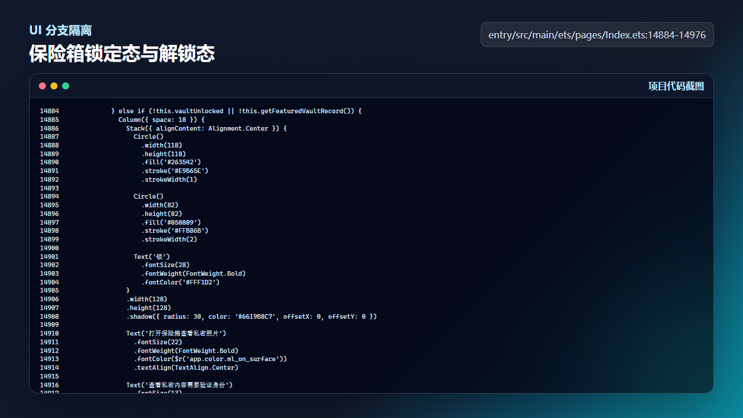Click '.textAlign(TextAlign.Center)' code line
743x418 pixels.
(186, 367)
